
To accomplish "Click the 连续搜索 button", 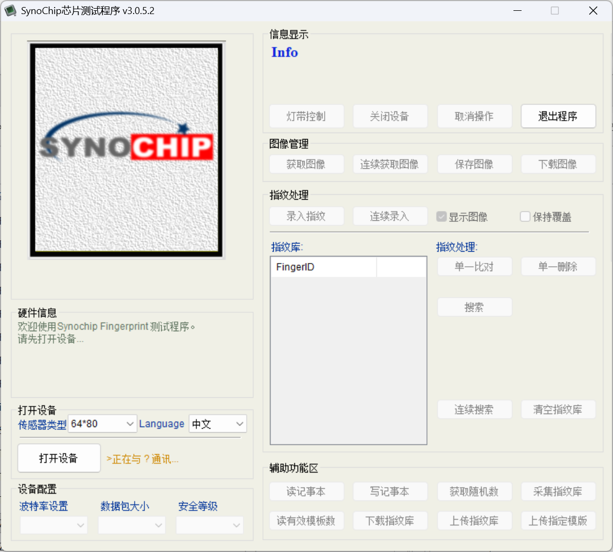I will click(x=474, y=409).
